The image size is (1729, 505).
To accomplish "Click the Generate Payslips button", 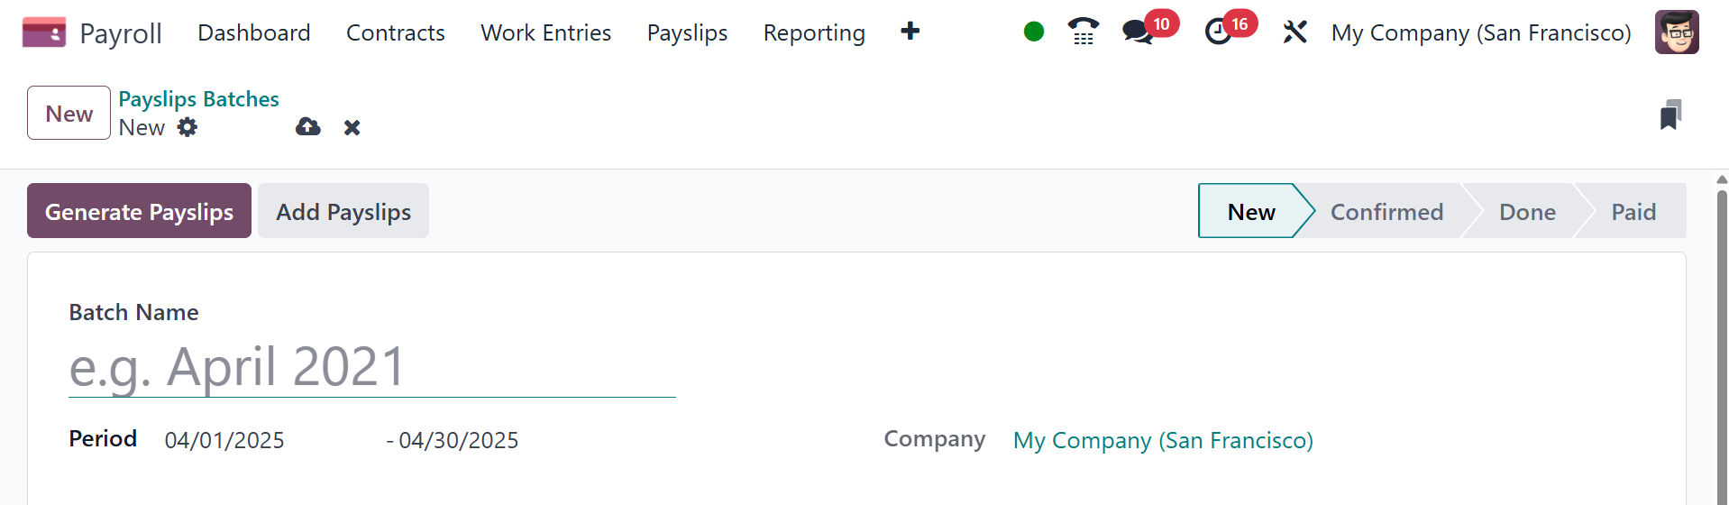I will click(x=139, y=211).
